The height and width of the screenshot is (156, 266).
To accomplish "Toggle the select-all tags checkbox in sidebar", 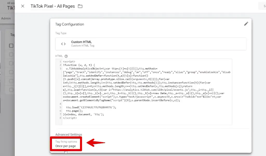I will 11,46.
